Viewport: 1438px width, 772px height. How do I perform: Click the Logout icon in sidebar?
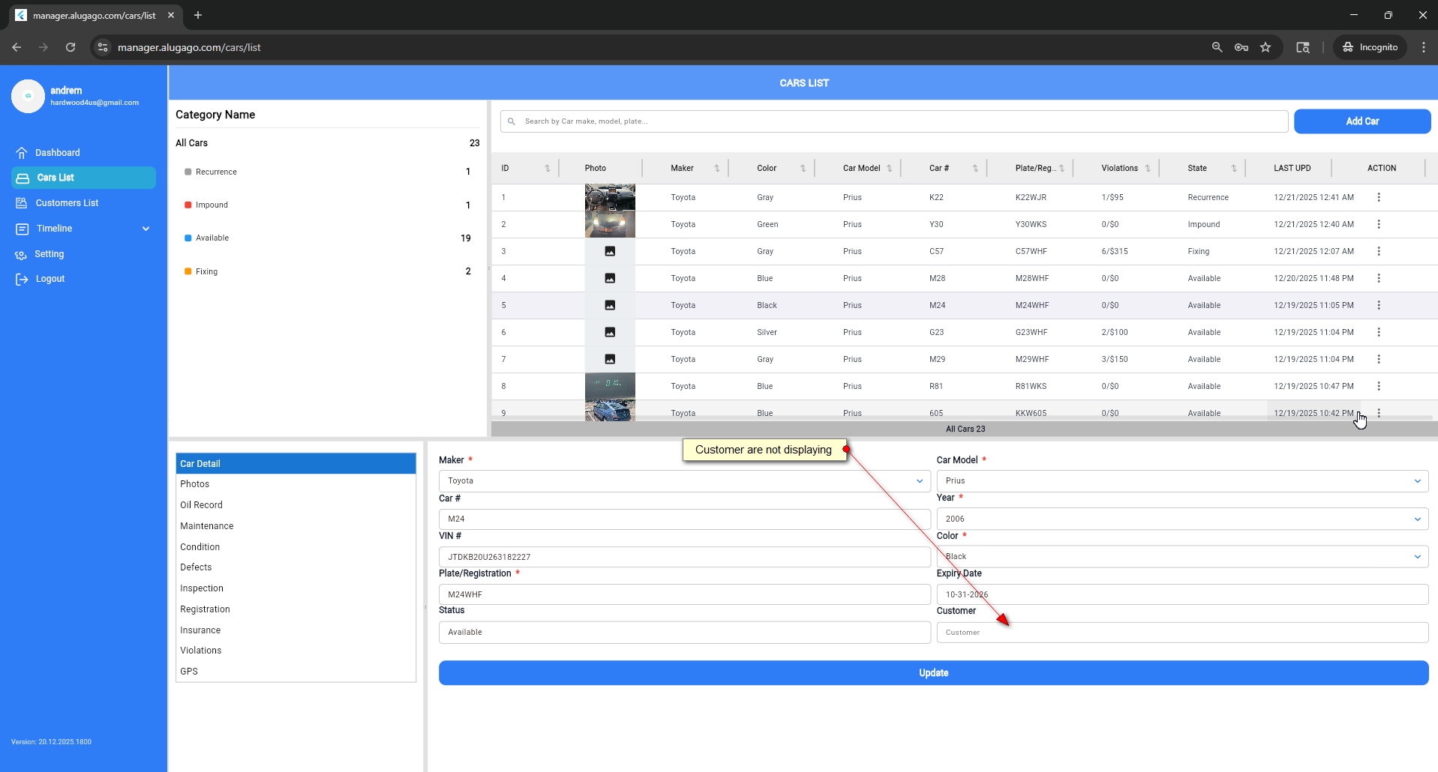tap(22, 280)
